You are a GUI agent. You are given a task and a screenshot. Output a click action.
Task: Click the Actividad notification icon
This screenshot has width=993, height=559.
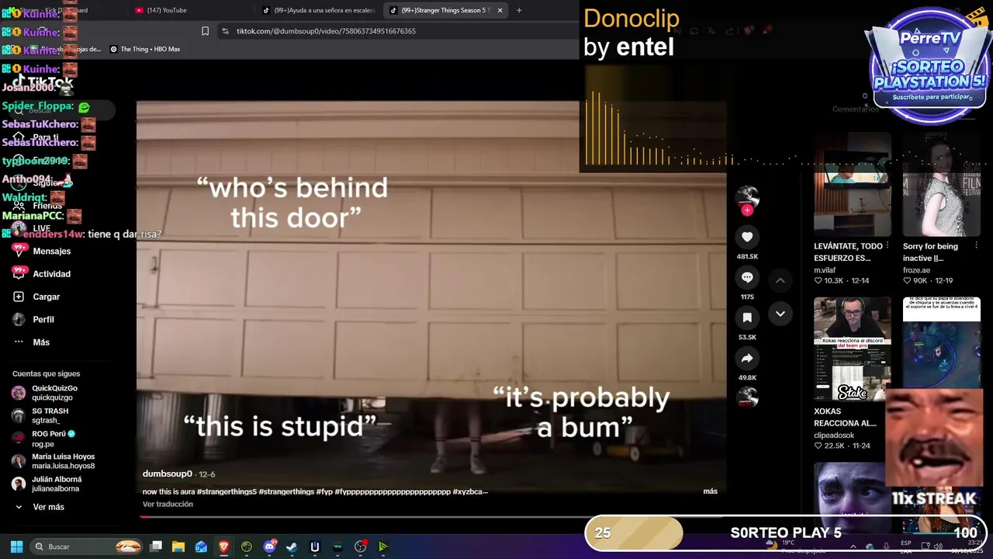tap(19, 273)
